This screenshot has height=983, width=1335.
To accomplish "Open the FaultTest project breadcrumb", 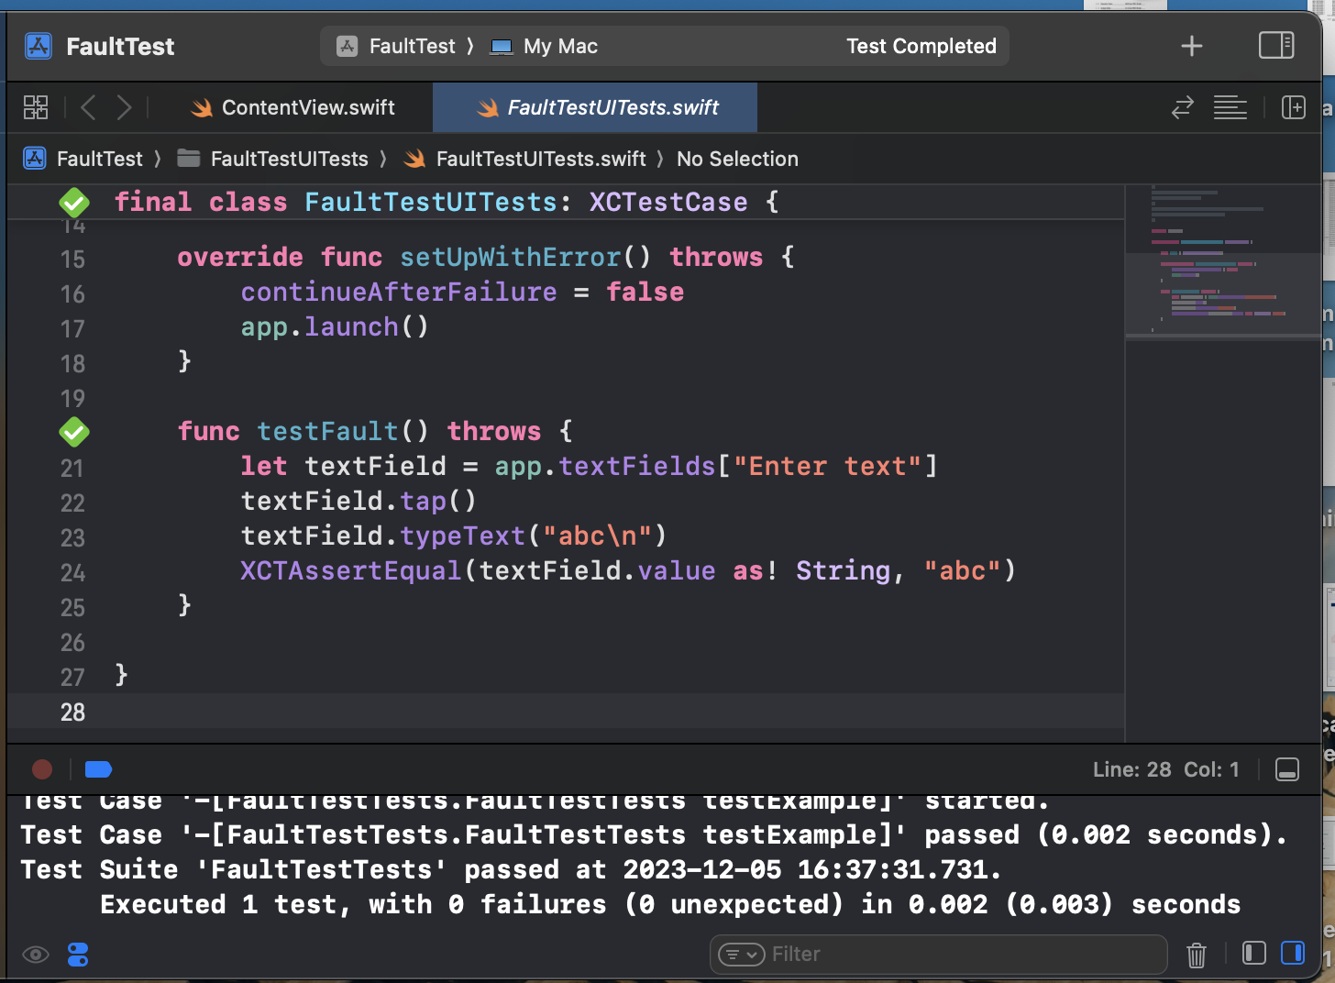I will coord(83,159).
